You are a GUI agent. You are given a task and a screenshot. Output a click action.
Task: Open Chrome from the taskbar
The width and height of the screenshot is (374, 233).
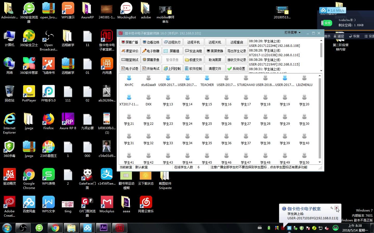55,228
